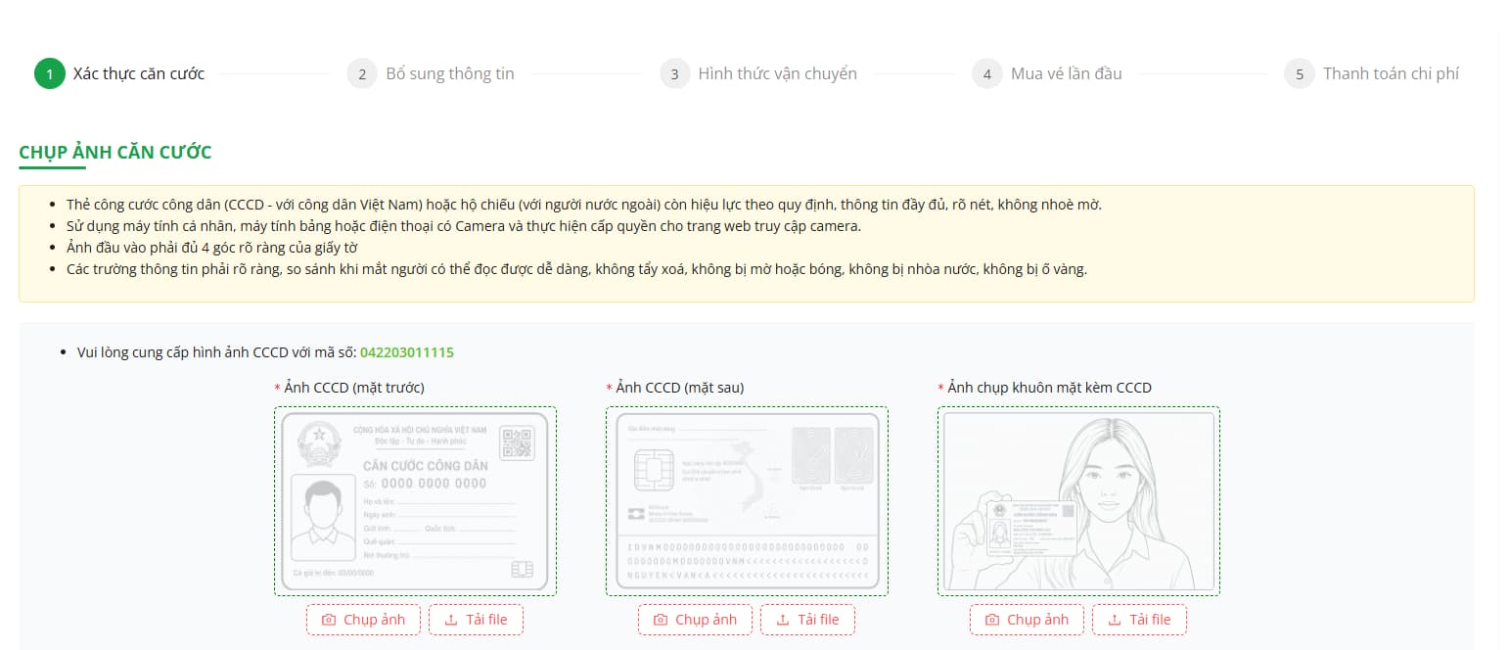
Task: Click camera icon under back CCCD photo
Action: point(661,620)
